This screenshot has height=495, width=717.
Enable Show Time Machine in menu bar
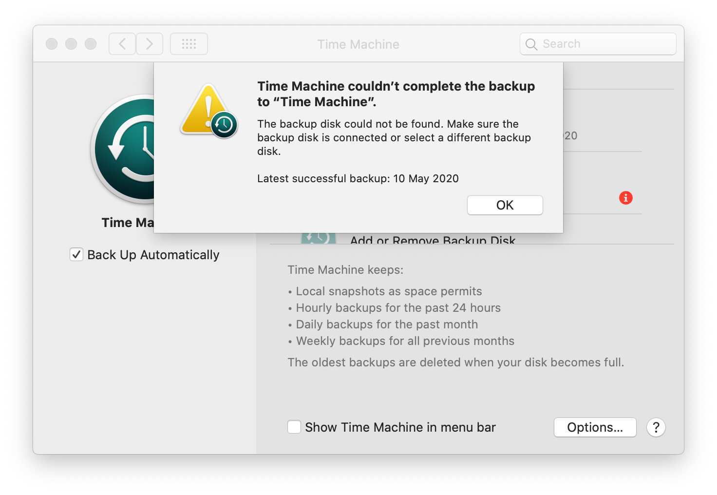[294, 426]
